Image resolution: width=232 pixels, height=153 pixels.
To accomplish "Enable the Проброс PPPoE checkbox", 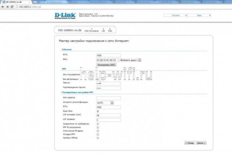I will 98,138.
